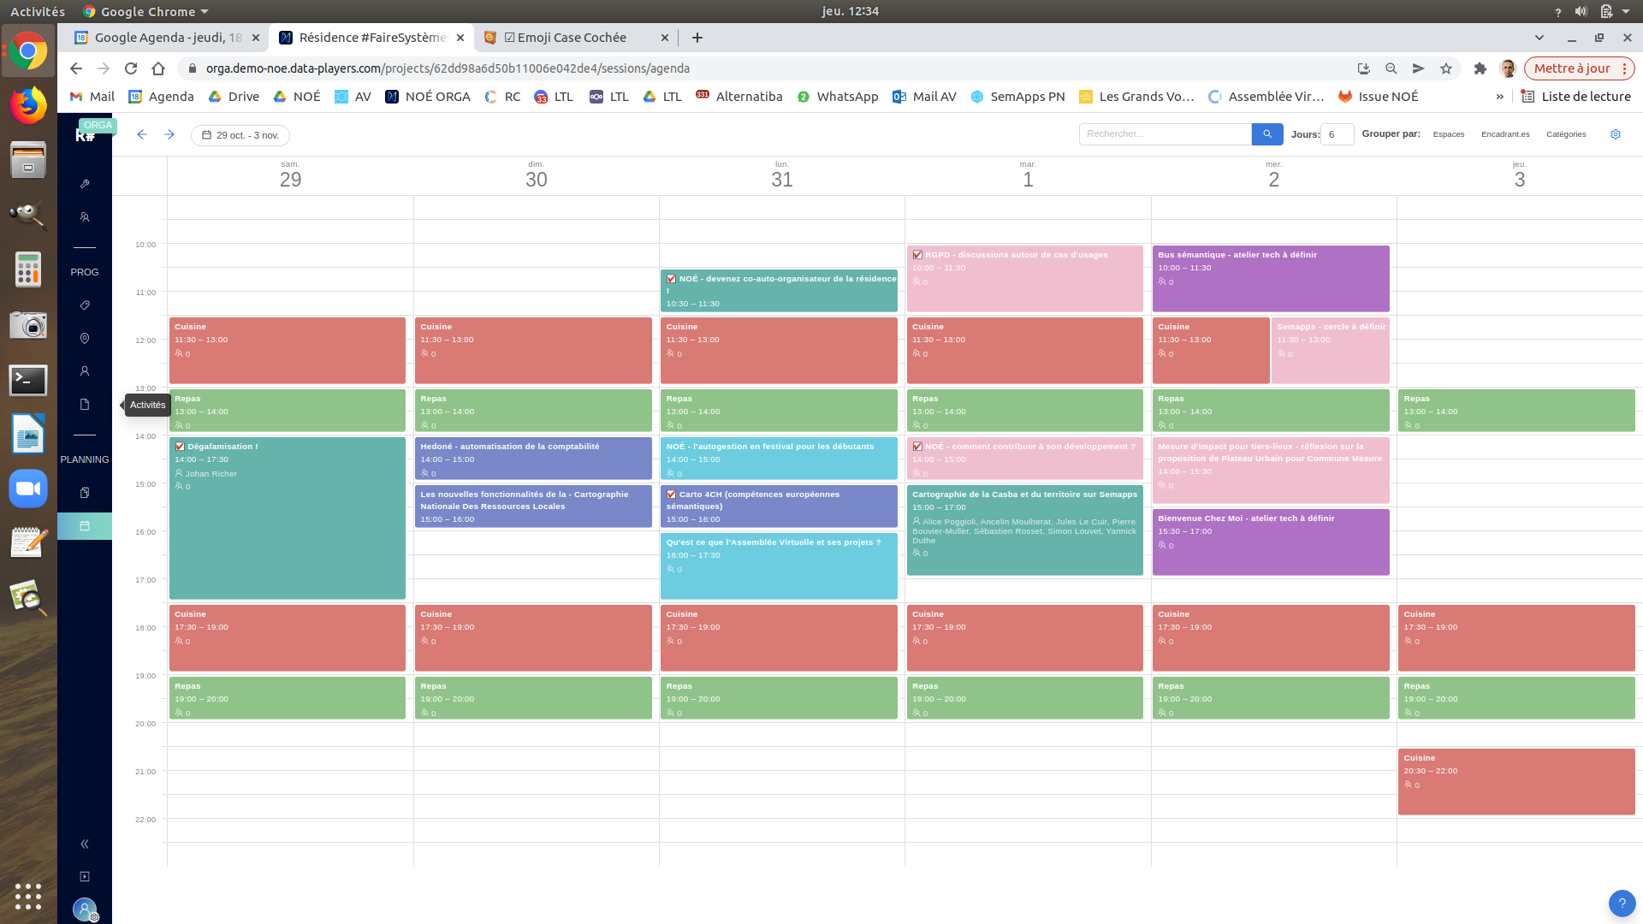Collapse the sidebar with double chevron
This screenshot has height=924, width=1643.
85,844
